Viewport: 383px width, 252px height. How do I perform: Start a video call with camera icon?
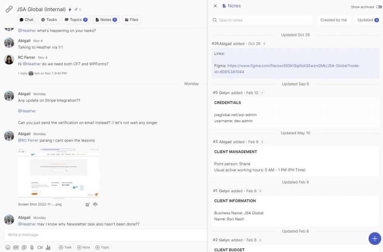[x=40, y=247]
